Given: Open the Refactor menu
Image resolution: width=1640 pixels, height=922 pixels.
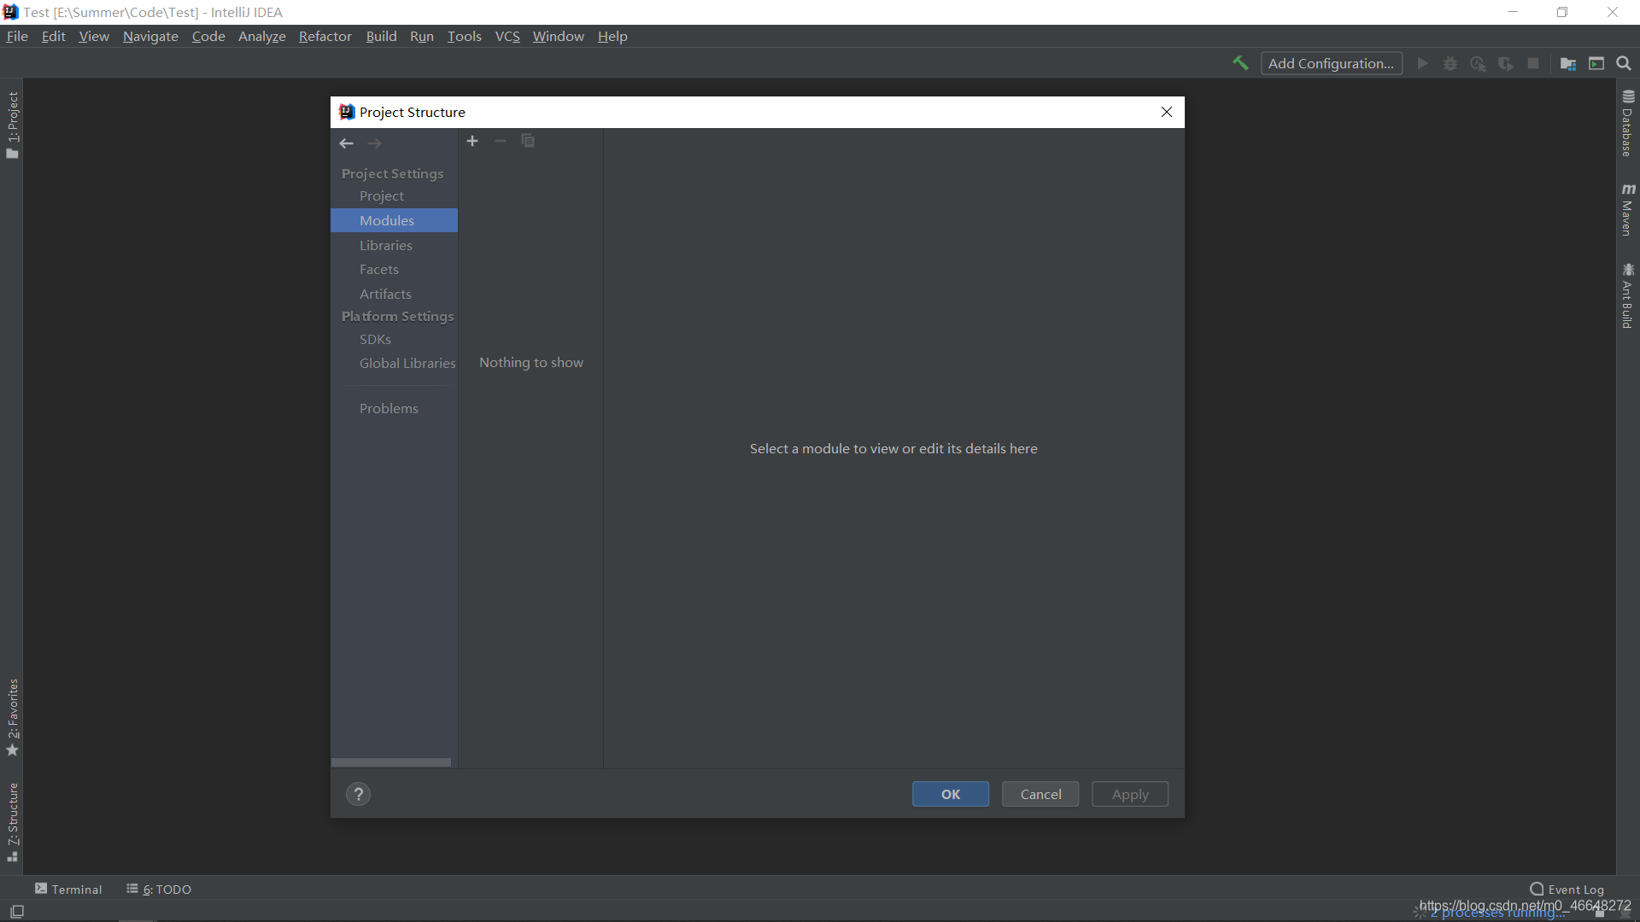Looking at the screenshot, I should (325, 36).
